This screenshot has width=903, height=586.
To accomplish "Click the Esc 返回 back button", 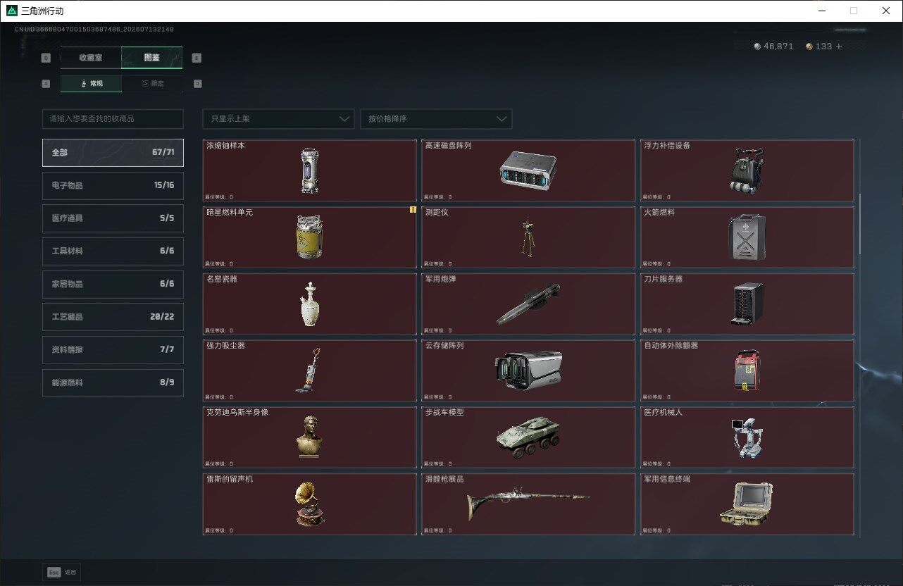I will coord(61,572).
